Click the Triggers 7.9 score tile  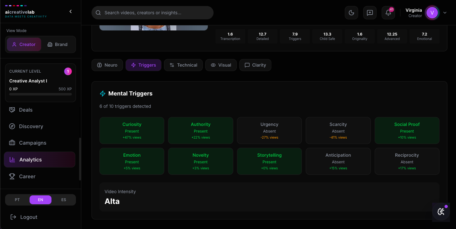tap(295, 36)
